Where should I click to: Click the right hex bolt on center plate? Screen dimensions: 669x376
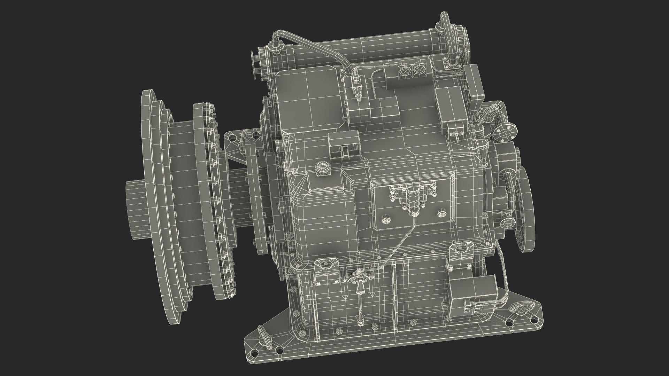pyautogui.click(x=442, y=213)
